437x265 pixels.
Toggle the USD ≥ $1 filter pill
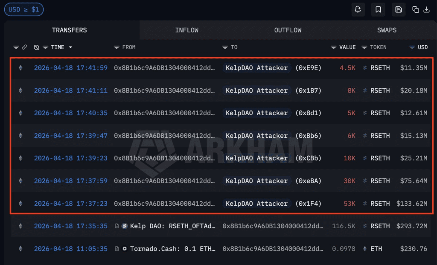point(23,9)
